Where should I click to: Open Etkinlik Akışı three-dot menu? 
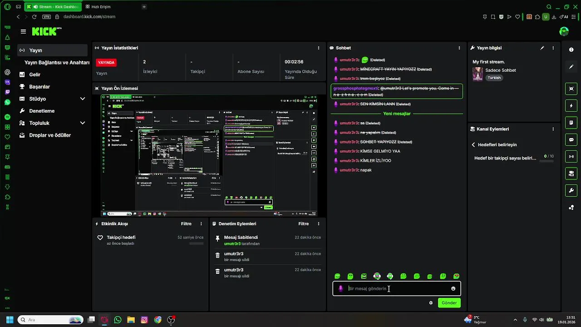(201, 223)
